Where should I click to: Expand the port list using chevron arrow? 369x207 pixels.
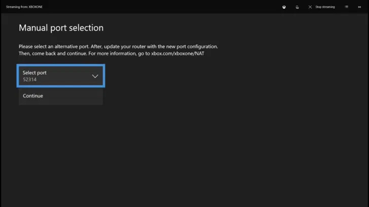point(95,76)
